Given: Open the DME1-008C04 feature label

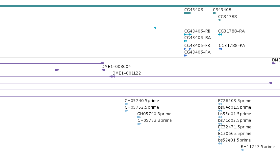Looking at the screenshot, I should pos(116,66).
